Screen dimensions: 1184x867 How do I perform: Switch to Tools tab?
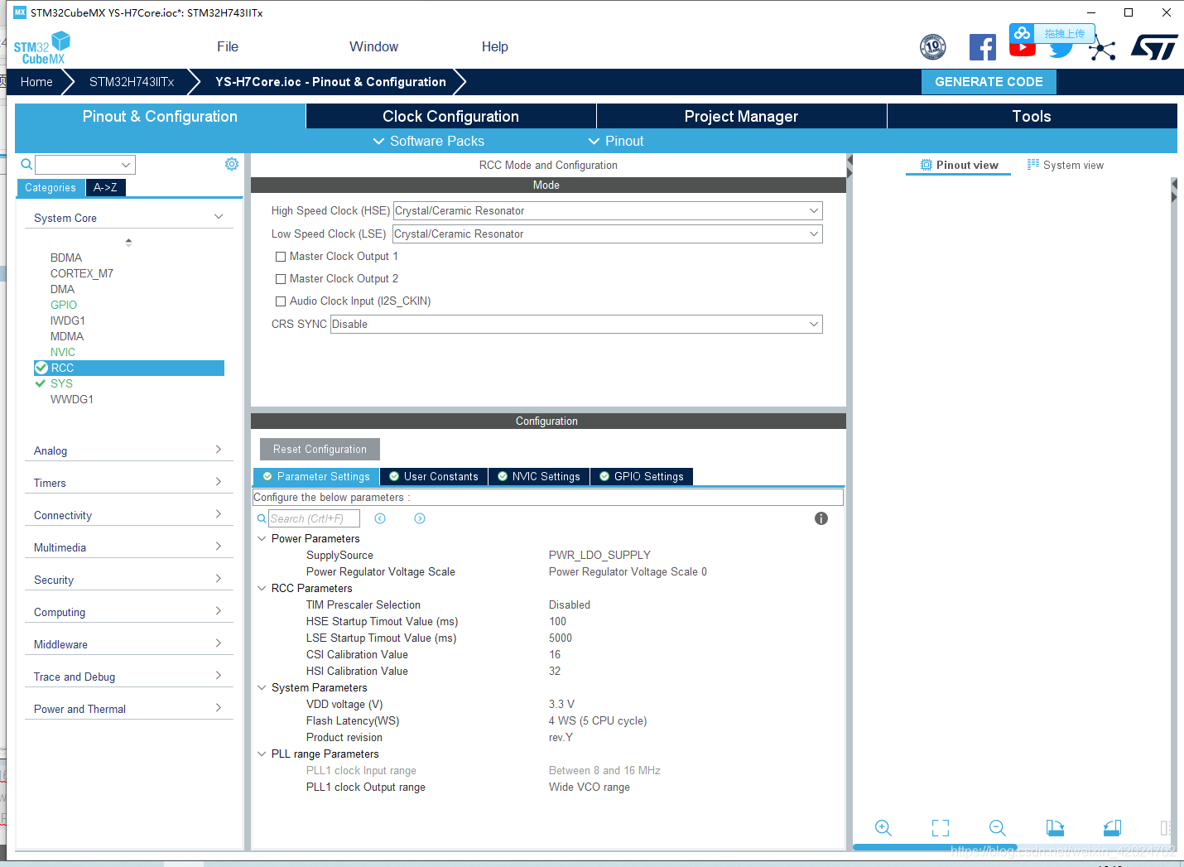coord(1032,116)
